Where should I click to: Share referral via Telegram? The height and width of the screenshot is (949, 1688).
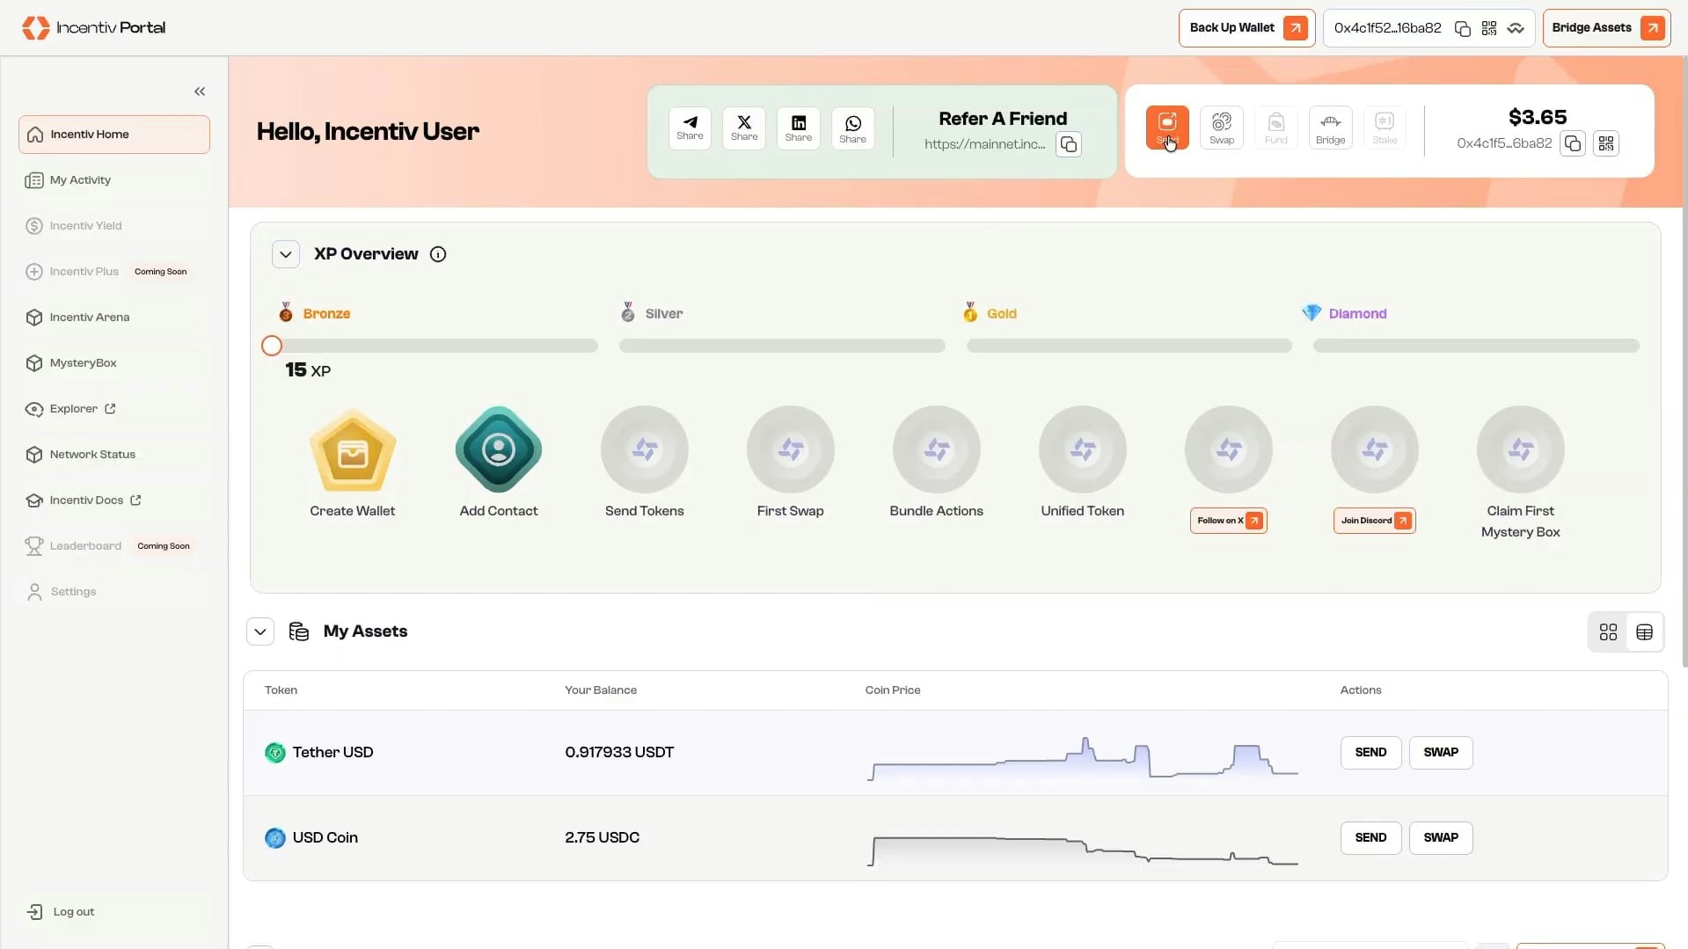click(x=690, y=128)
